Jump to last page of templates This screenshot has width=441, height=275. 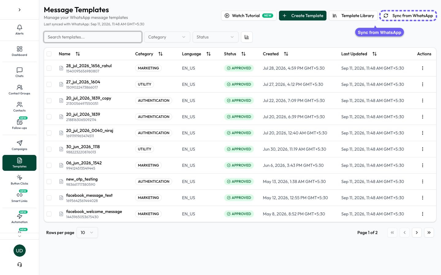[x=429, y=233]
